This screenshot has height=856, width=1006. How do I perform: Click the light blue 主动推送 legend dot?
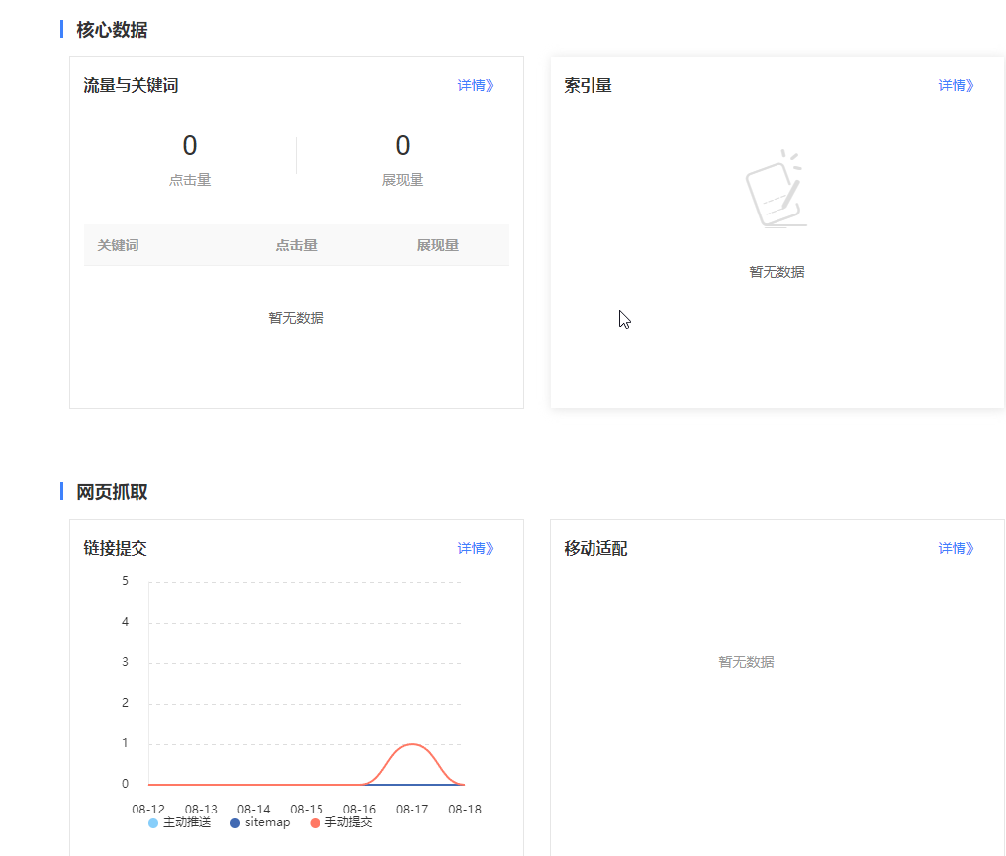click(x=152, y=823)
